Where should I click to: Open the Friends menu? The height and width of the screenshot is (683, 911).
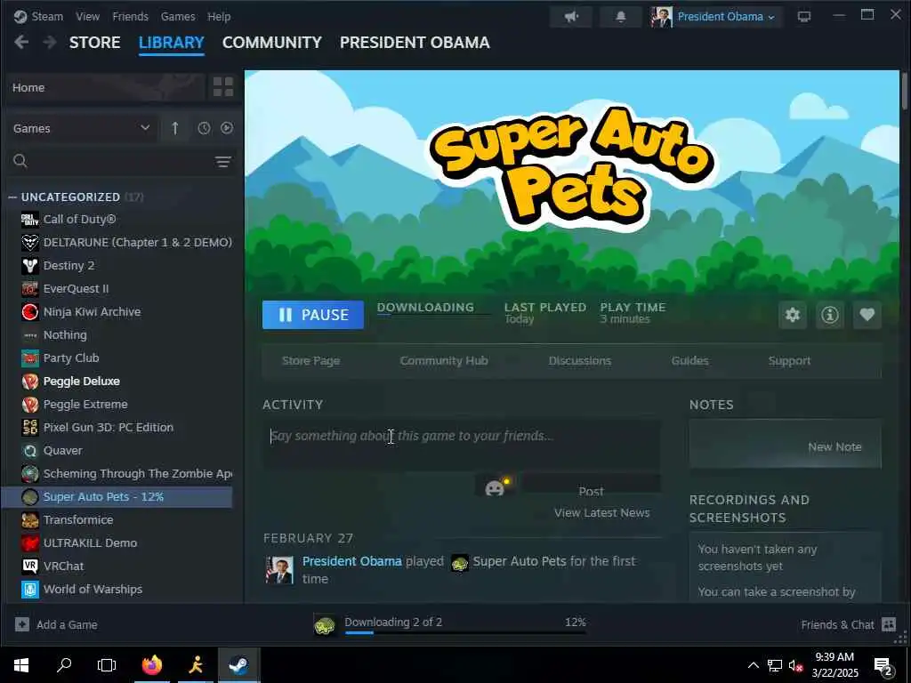coord(130,17)
